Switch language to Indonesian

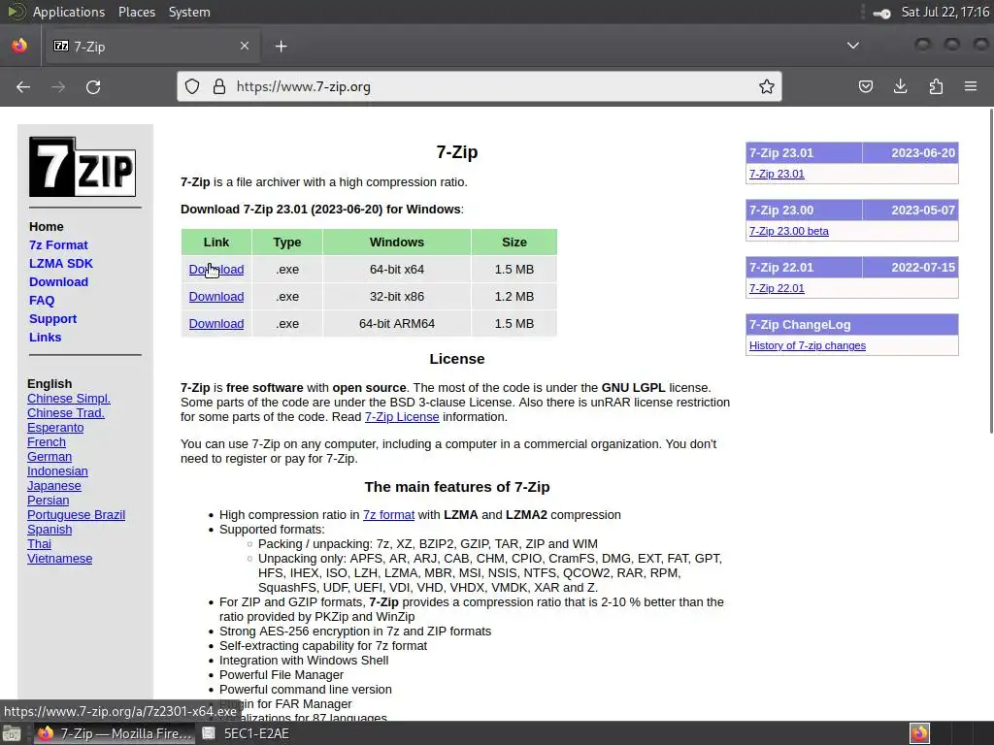tap(57, 471)
